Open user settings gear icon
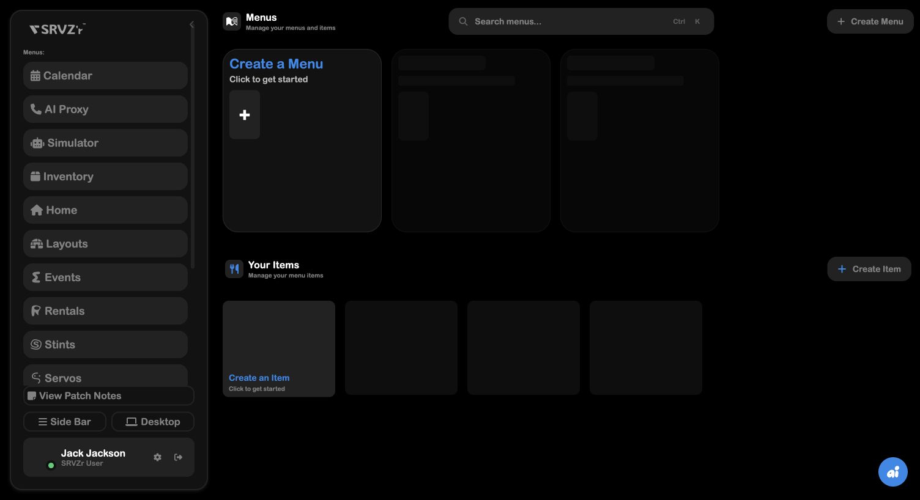The width and height of the screenshot is (920, 500). 158,457
